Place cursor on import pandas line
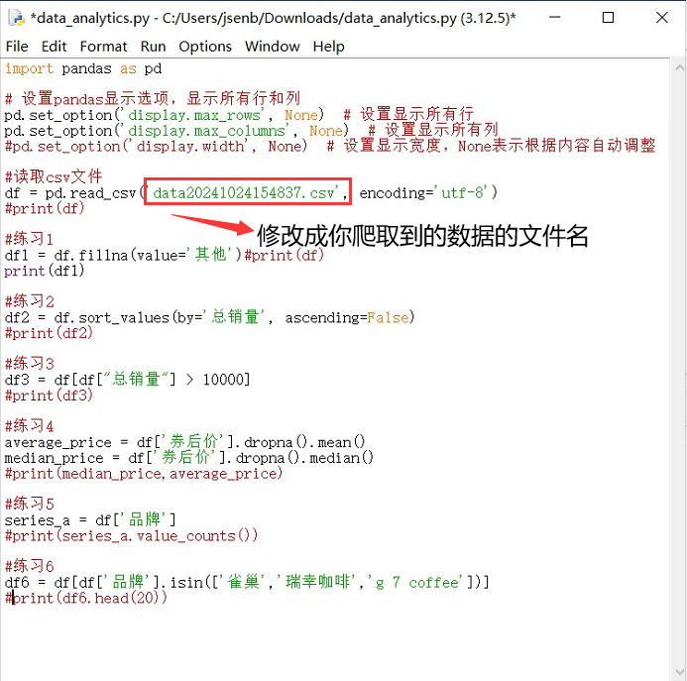This screenshot has width=687, height=681. coord(83,68)
